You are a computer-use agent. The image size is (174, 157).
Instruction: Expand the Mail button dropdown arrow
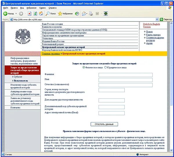pos(87,14)
